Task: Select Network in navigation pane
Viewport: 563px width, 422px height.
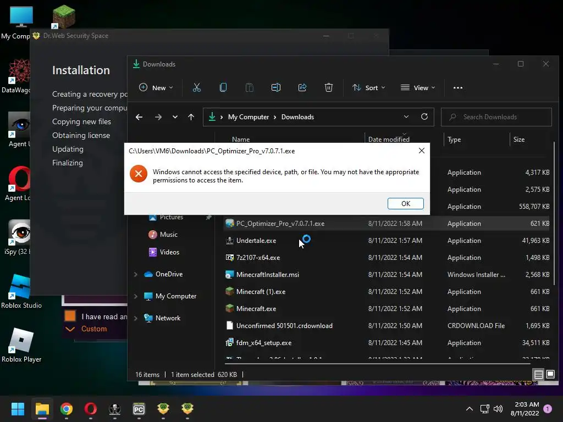Action: click(162, 318)
